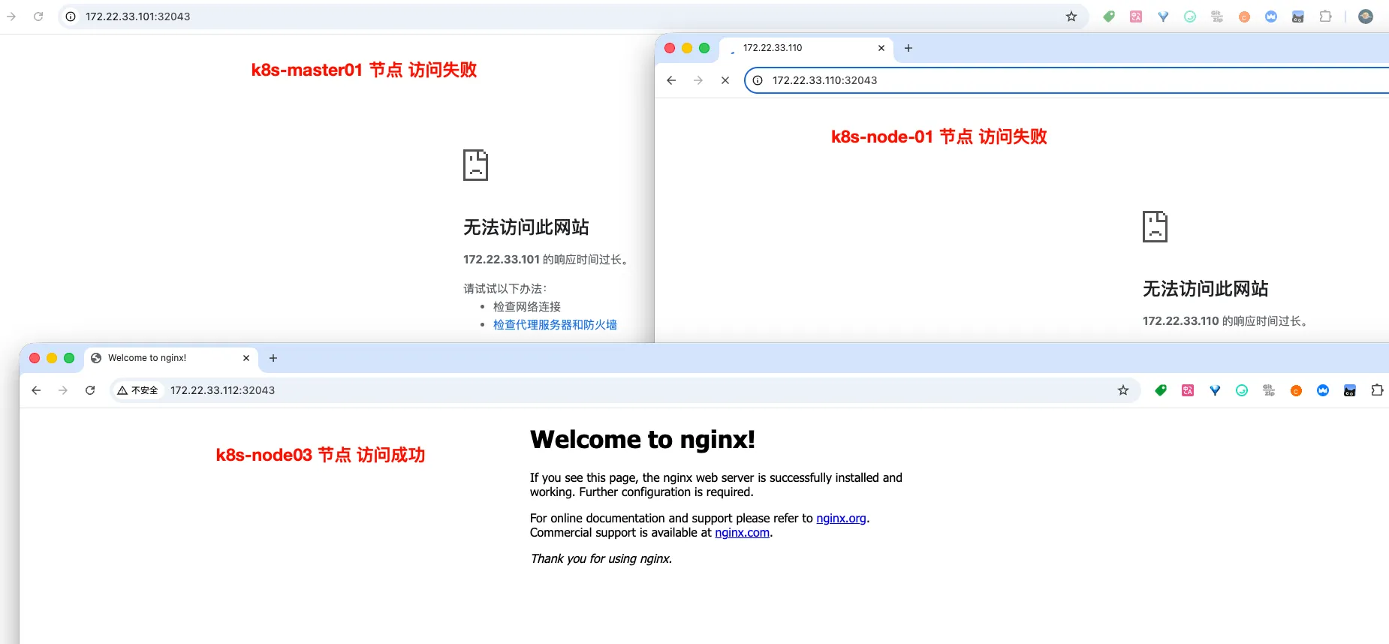The width and height of the screenshot is (1389, 644).
Task: Open dark cat extension in top window
Action: pos(1298,17)
